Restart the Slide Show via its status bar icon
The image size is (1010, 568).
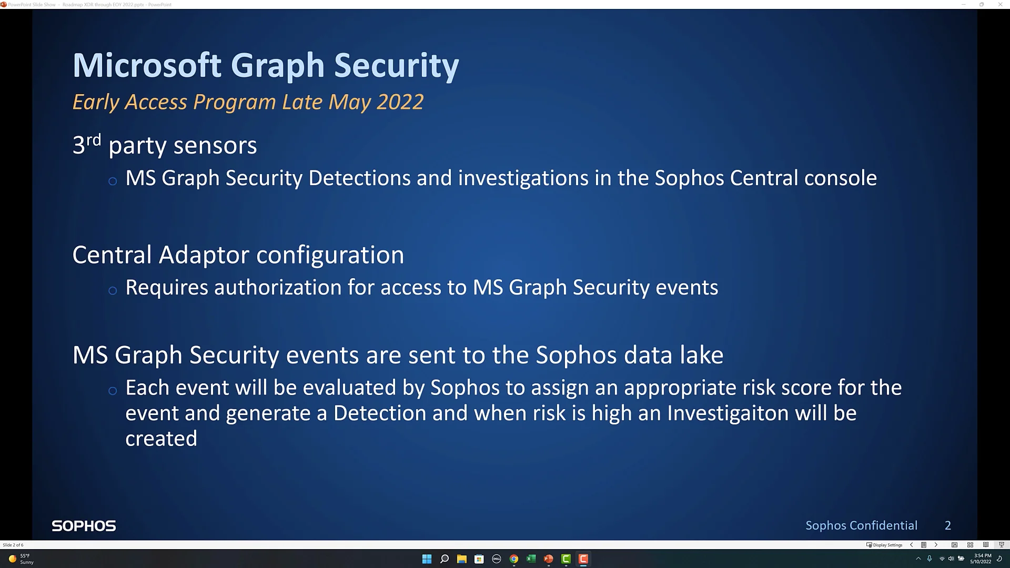[1001, 545]
